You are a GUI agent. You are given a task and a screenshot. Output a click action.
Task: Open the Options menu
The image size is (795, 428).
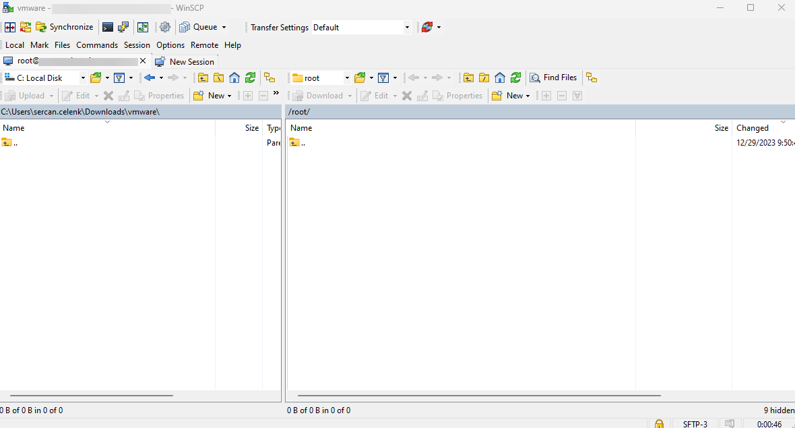pyautogui.click(x=170, y=45)
